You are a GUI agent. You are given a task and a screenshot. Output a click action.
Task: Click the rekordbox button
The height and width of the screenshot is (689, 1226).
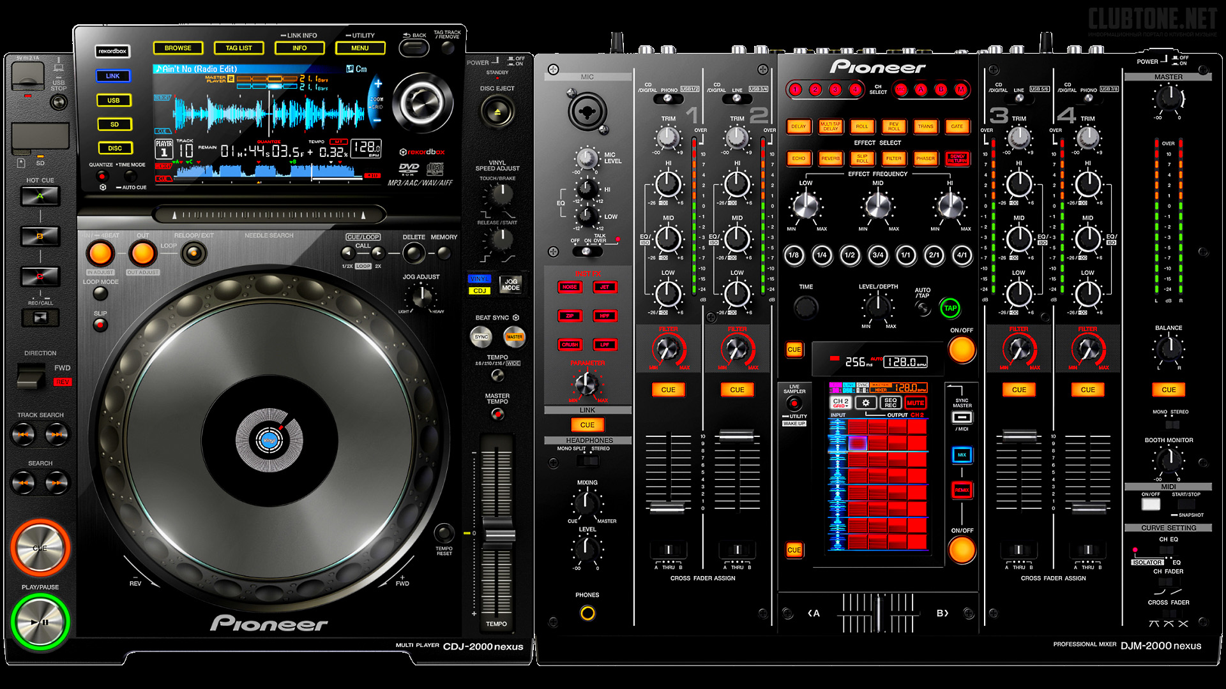tap(112, 51)
